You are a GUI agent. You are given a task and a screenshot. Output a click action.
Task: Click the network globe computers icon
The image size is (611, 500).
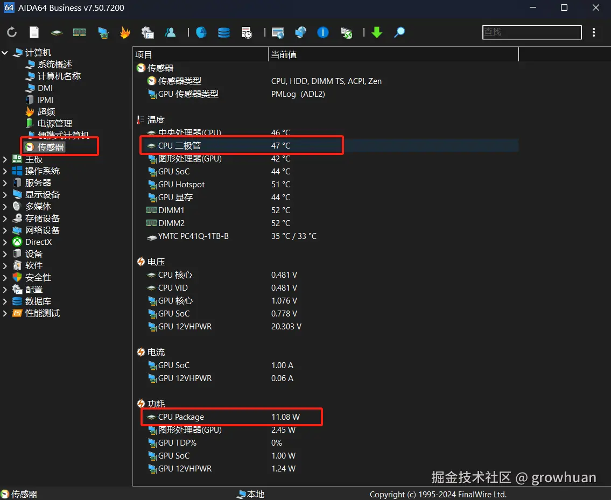(300, 32)
